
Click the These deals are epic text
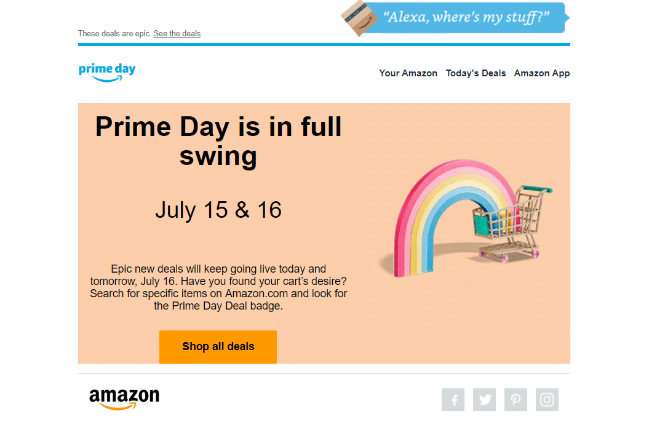coord(114,33)
